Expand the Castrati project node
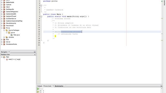The height and width of the screenshot is (93, 166). [x=2, y=5]
